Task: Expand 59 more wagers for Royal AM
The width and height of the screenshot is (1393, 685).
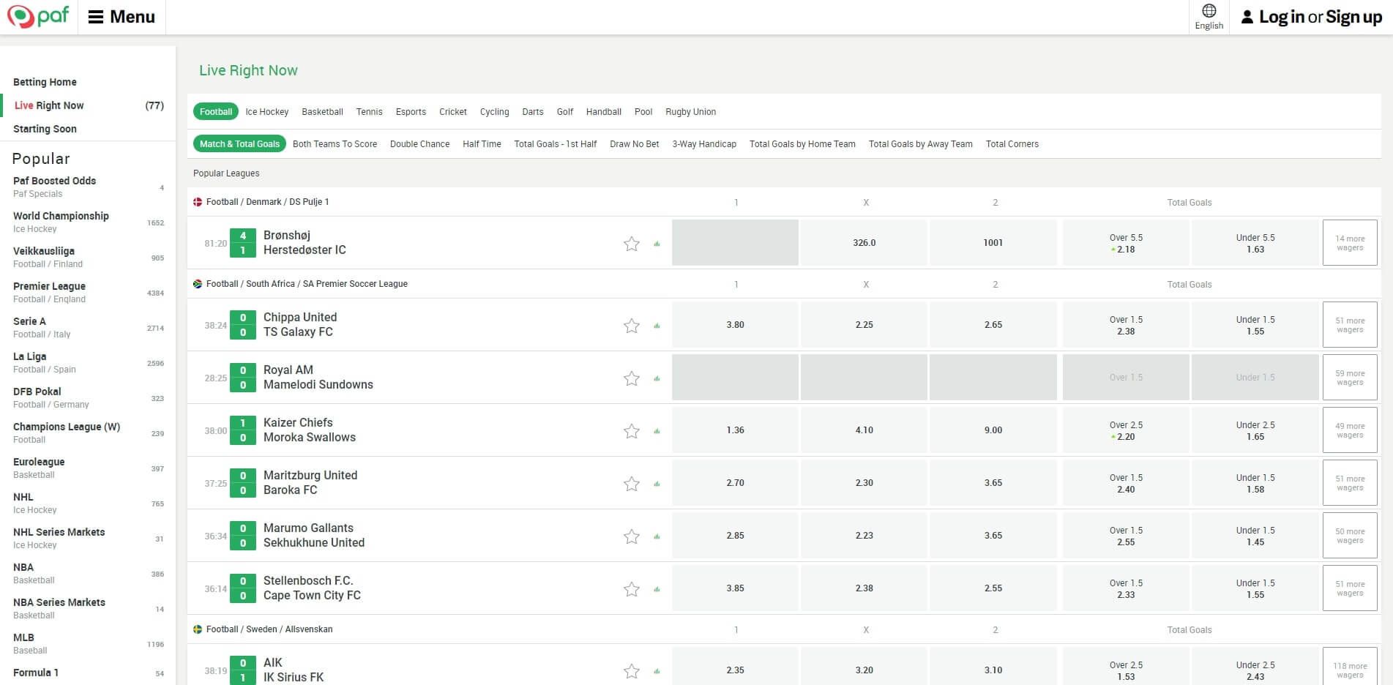Action: coord(1350,378)
